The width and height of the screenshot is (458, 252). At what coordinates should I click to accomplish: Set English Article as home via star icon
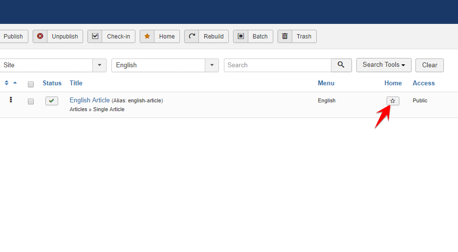(393, 101)
